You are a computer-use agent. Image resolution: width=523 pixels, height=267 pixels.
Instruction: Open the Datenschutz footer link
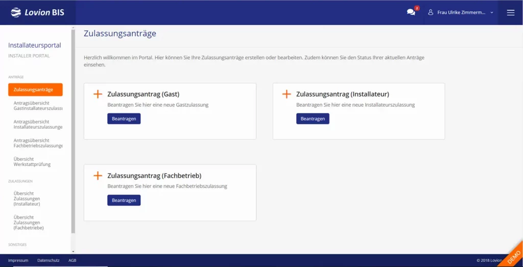pyautogui.click(x=48, y=260)
